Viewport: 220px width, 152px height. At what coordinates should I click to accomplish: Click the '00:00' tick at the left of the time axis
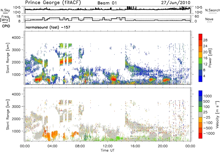(25, 146)
